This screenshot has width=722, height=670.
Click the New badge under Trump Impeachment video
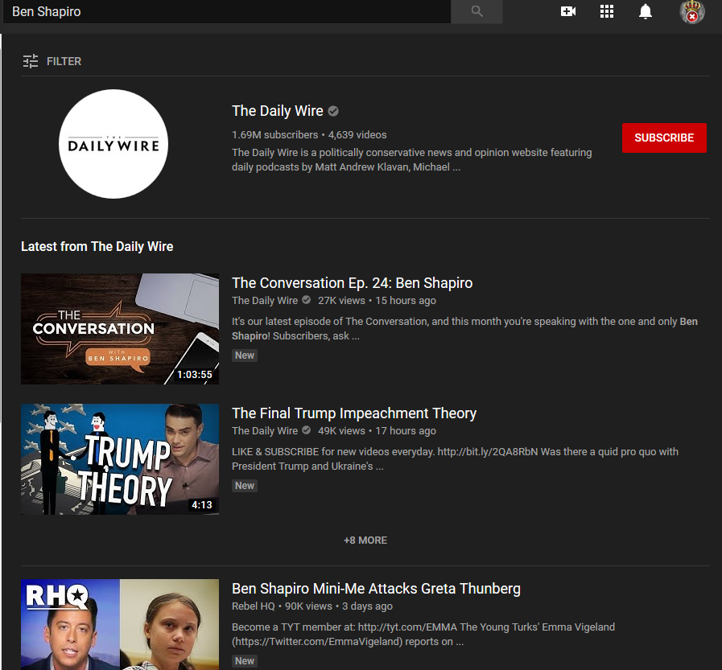(x=245, y=486)
